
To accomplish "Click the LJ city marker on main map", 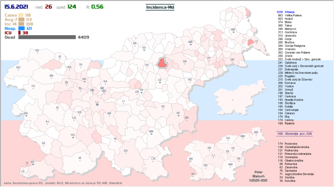I will point(97,104).
